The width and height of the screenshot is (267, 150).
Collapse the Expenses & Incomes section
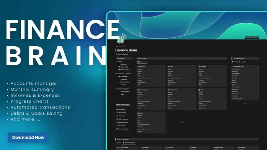point(117,74)
